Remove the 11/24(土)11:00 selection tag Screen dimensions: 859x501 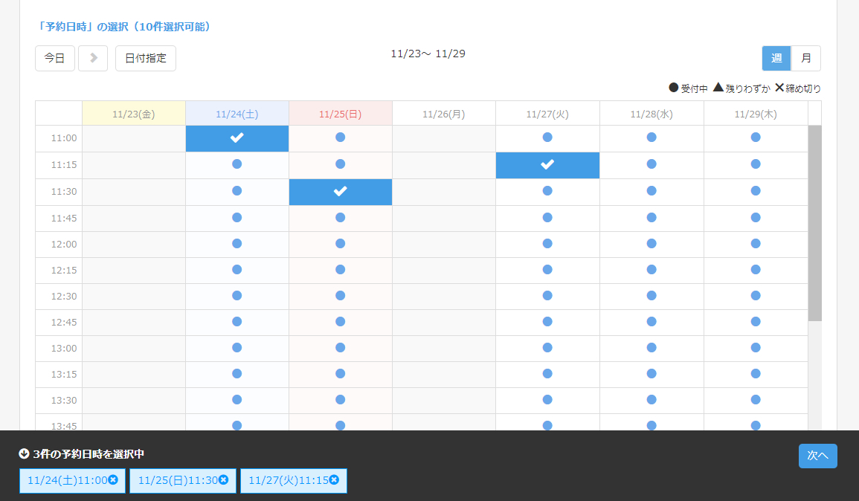tap(113, 480)
